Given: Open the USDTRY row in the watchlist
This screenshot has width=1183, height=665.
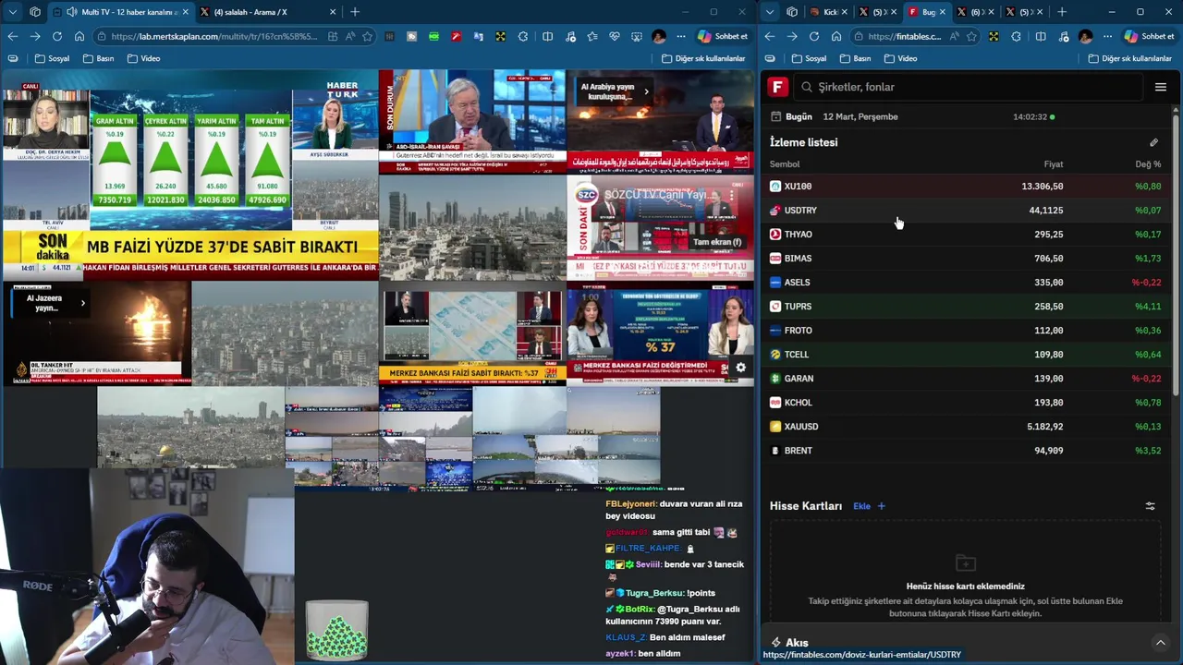Looking at the screenshot, I should [965, 211].
